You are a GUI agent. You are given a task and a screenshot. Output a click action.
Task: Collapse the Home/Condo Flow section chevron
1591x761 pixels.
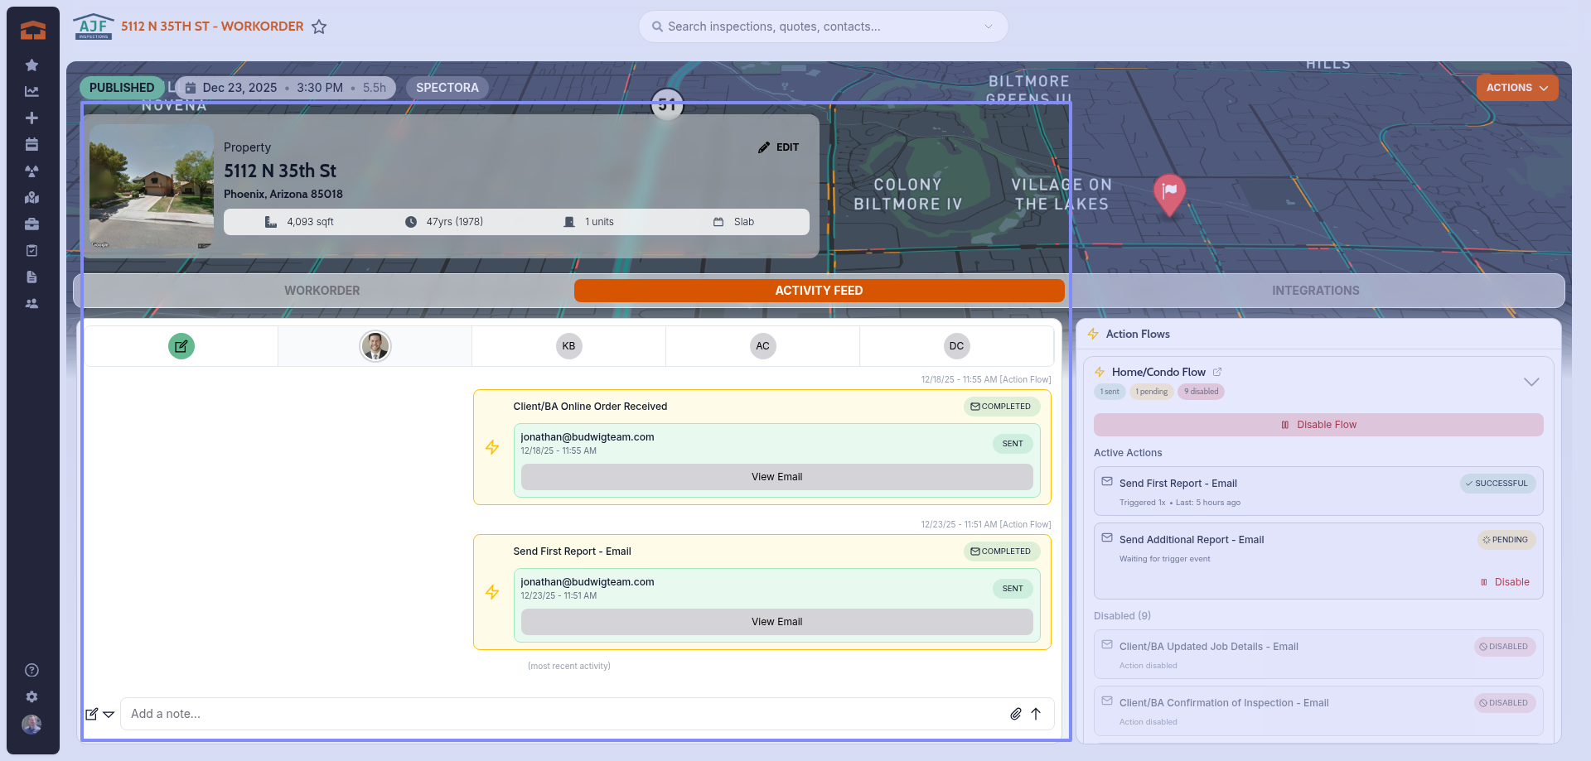1531,382
